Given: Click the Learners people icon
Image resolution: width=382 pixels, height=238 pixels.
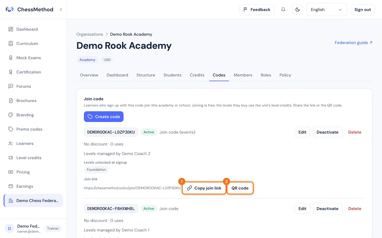Looking at the screenshot, I should [x=11, y=143].
